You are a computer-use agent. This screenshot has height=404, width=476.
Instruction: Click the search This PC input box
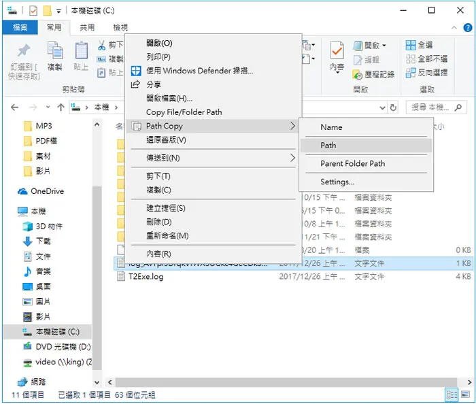pos(431,107)
